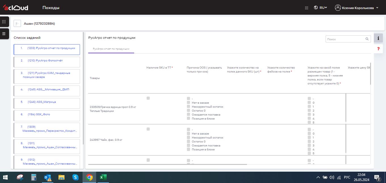
Task: Click the Укажите количество фейсов header
Action: pyautogui.click(x=281, y=70)
